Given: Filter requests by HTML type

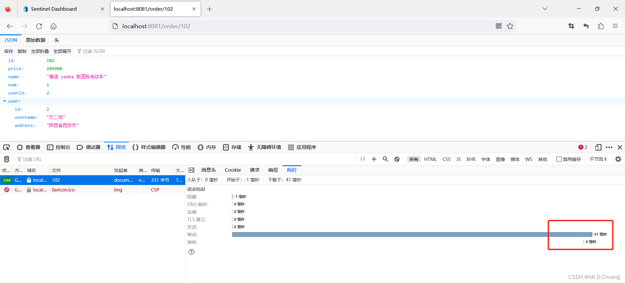Looking at the screenshot, I should pyautogui.click(x=430, y=159).
